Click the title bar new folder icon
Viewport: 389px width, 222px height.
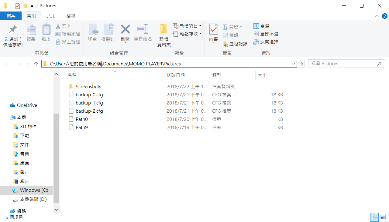(25, 6)
